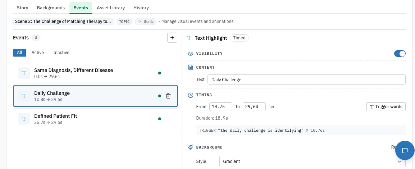Click green status dot of Defined Patient Fit

[x=160, y=119]
